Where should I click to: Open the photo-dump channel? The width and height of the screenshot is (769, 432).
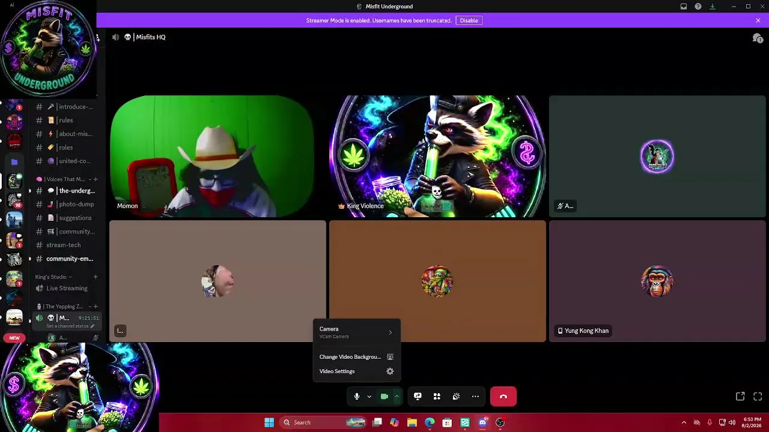tap(66, 204)
